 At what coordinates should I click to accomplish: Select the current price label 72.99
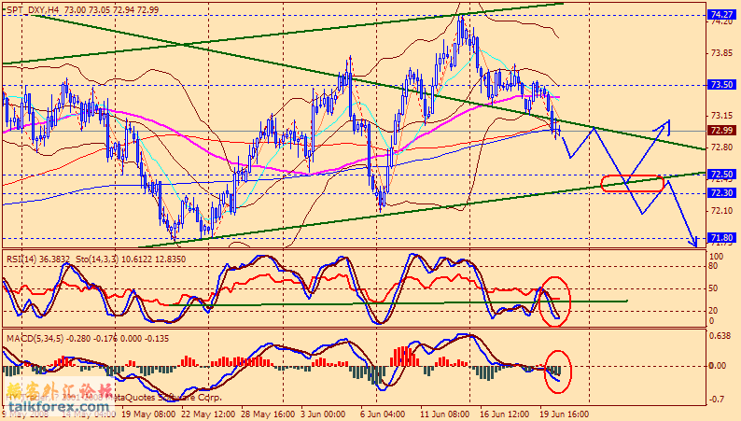tap(721, 130)
